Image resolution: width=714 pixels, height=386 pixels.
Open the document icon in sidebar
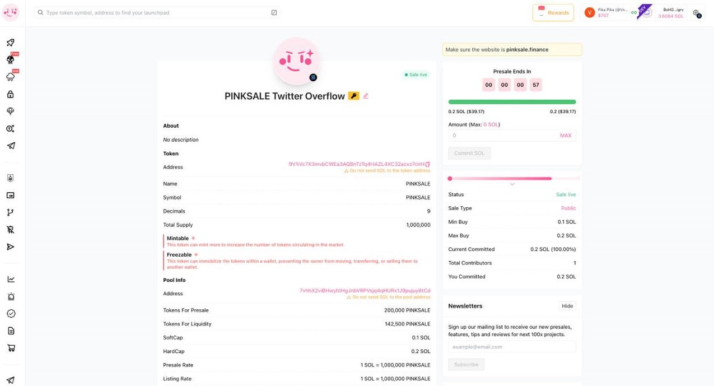pos(11,331)
